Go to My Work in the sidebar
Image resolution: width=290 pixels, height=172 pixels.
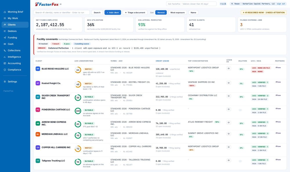pos(15,18)
